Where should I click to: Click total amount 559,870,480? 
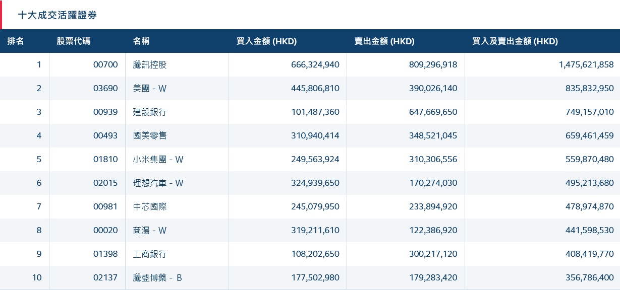point(590,159)
